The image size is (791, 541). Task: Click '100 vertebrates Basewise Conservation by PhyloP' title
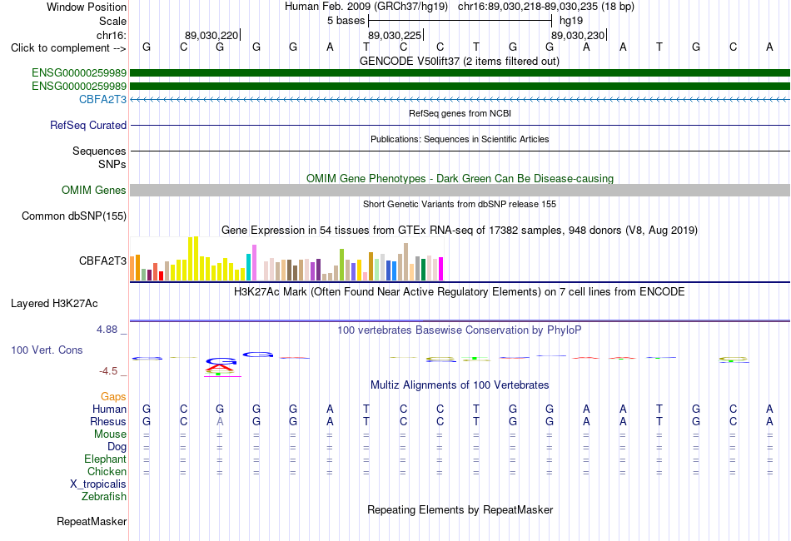click(x=460, y=330)
